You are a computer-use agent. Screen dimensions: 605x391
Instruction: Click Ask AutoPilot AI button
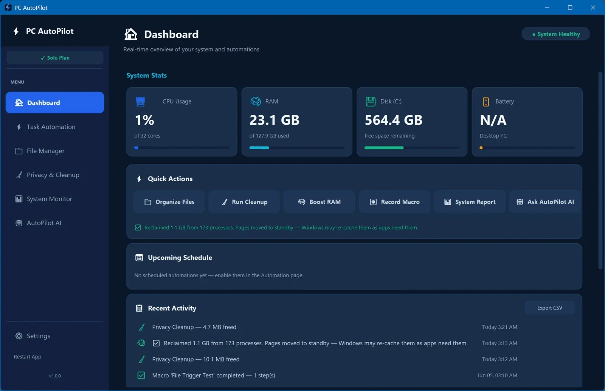click(545, 202)
